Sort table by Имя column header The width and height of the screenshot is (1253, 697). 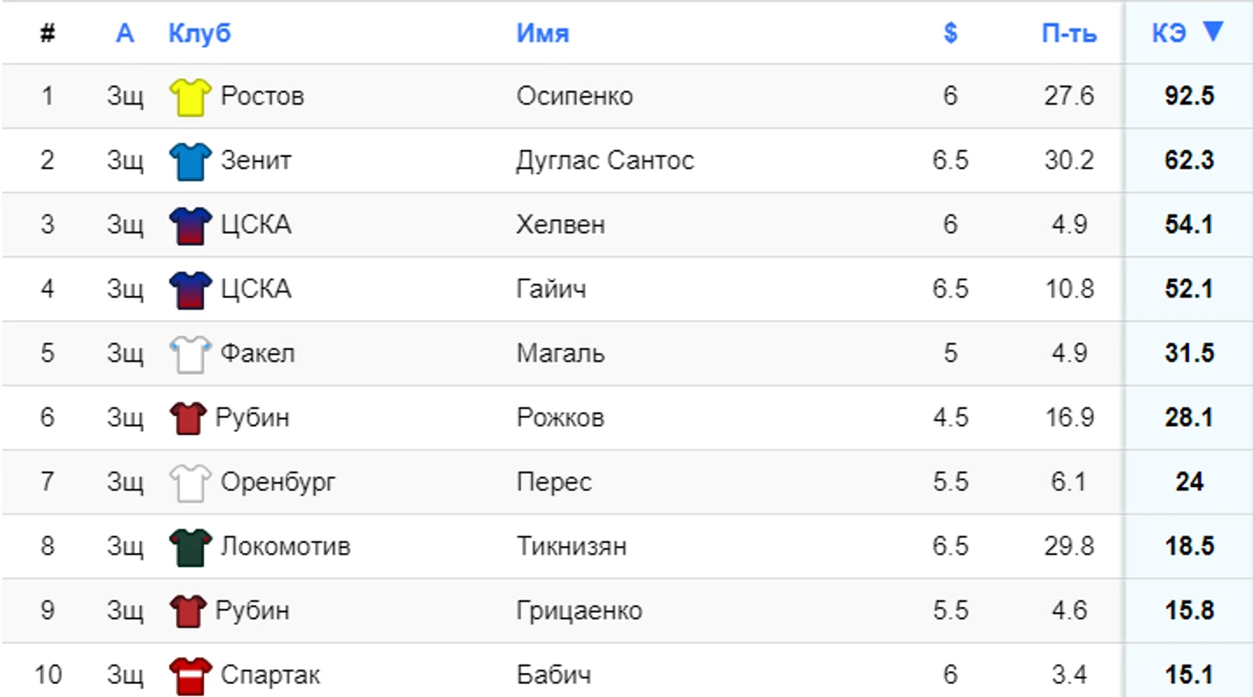[x=542, y=33]
